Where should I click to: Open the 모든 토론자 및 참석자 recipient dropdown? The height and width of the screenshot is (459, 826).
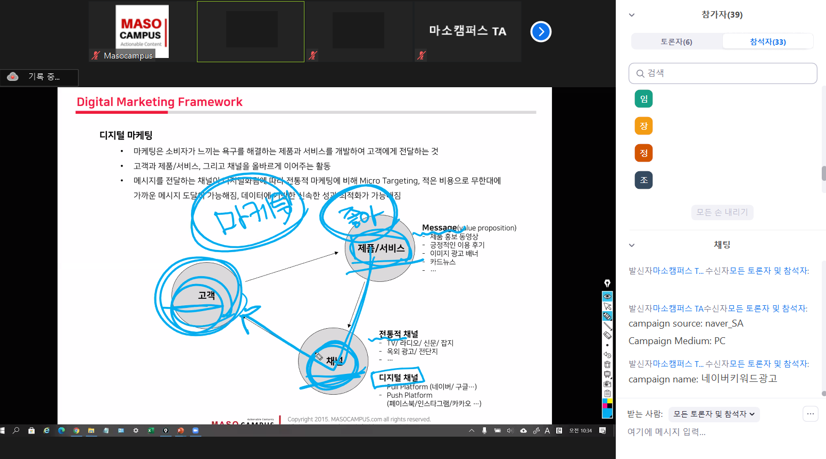click(714, 414)
